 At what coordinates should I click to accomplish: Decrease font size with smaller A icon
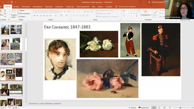(65, 12)
